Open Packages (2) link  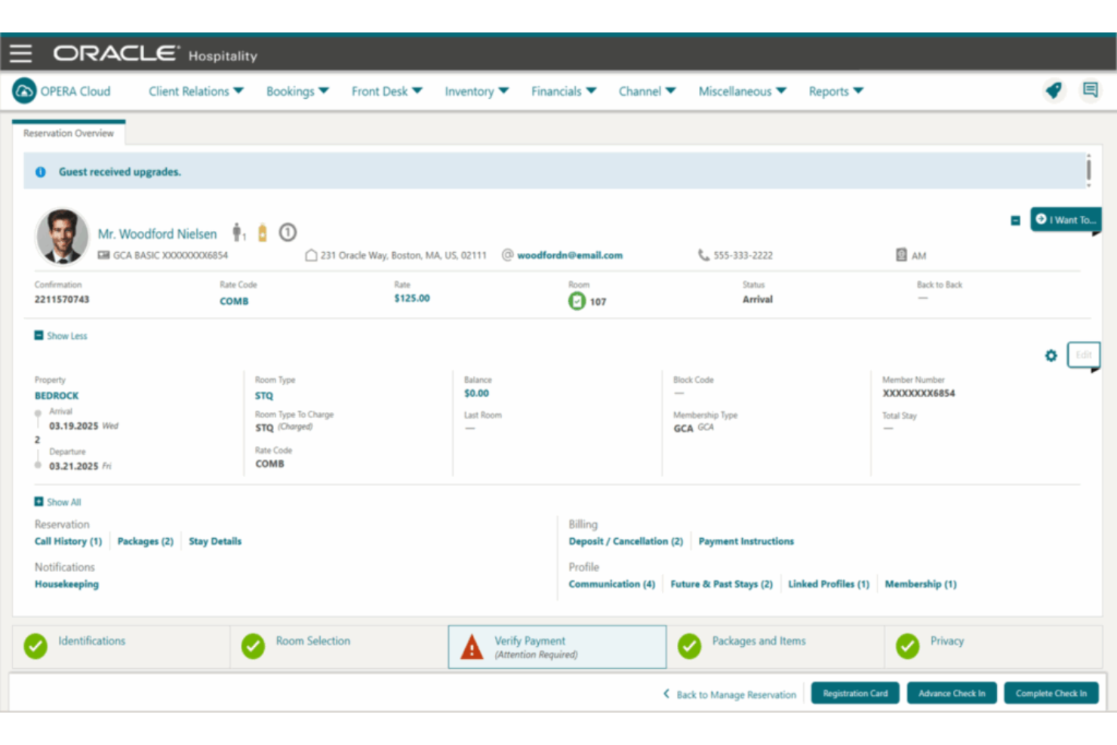tap(145, 541)
